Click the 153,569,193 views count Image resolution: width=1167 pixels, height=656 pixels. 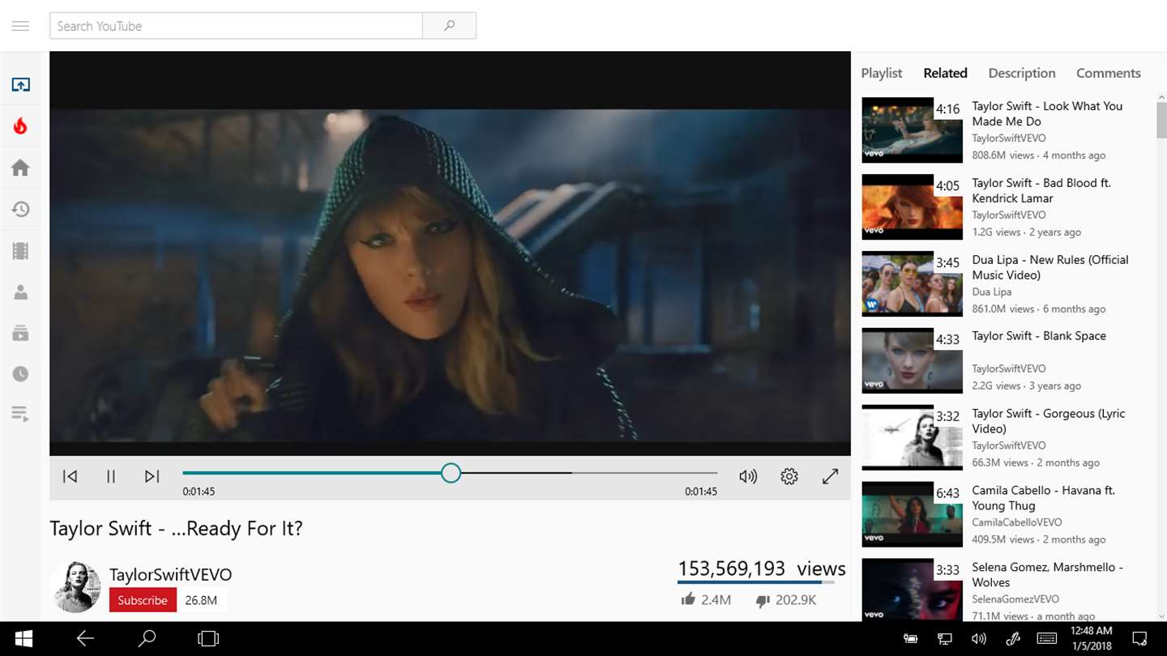click(762, 569)
